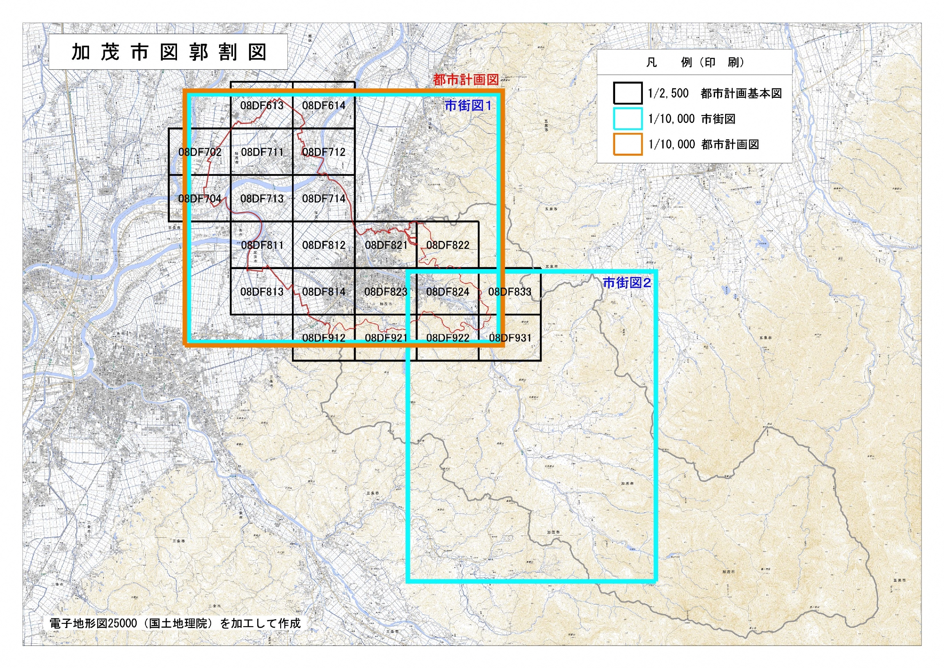Click the cyan square legend swatch

coord(628,118)
